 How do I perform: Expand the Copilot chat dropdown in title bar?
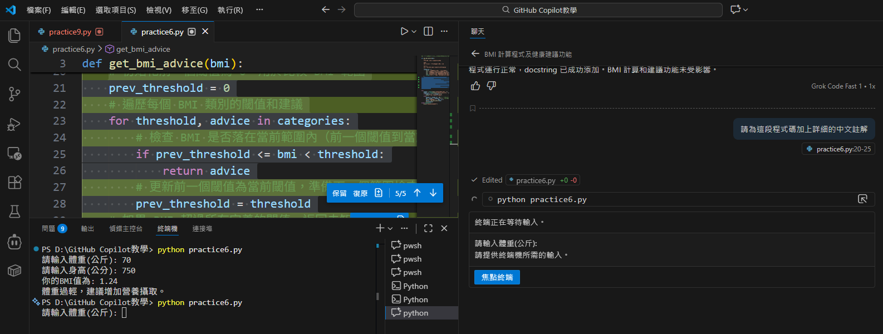pos(745,10)
